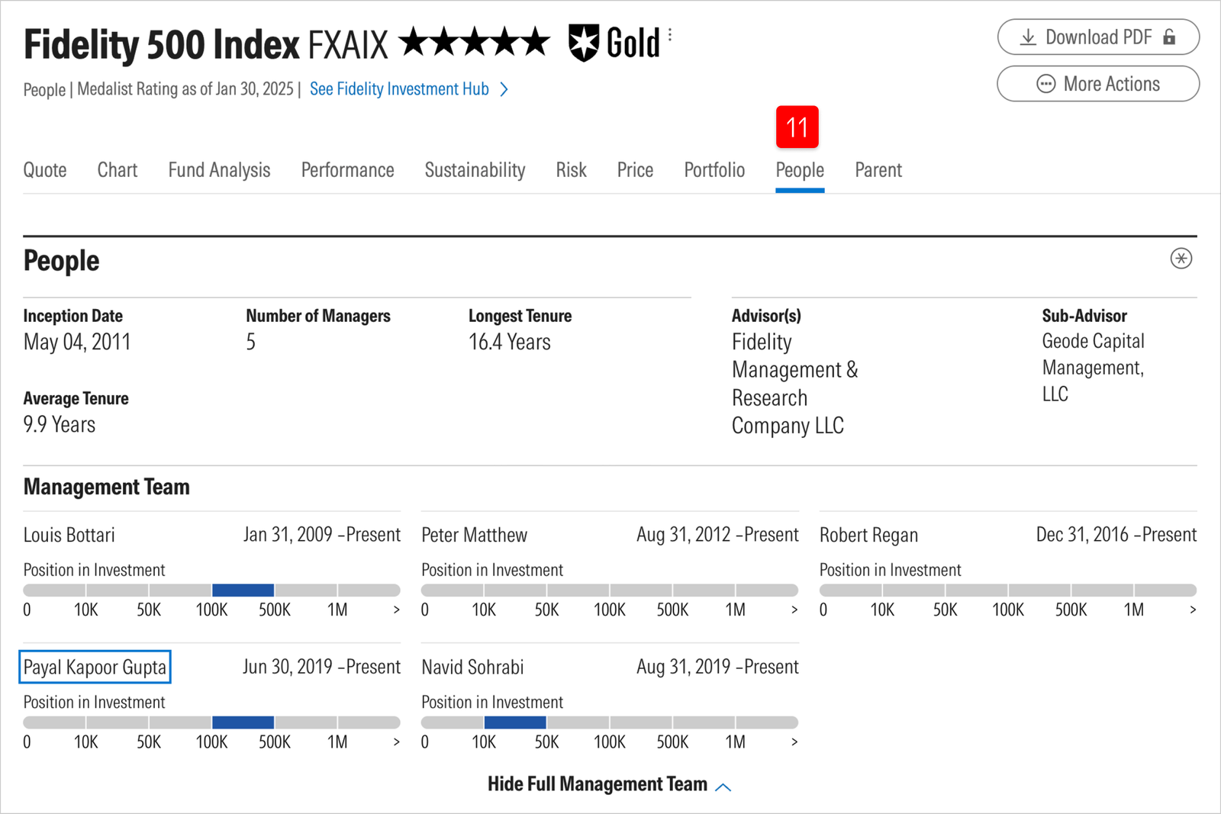Open manager Peter Matthew's profile

pos(474,535)
